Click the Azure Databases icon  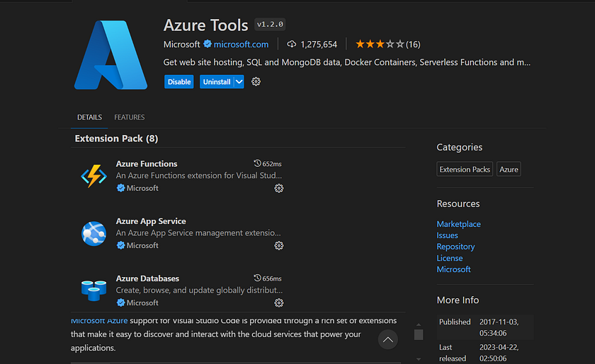(93, 290)
